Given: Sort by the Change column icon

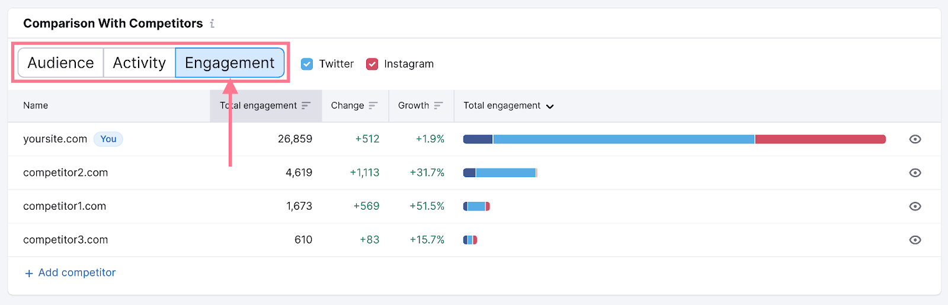Looking at the screenshot, I should [373, 105].
